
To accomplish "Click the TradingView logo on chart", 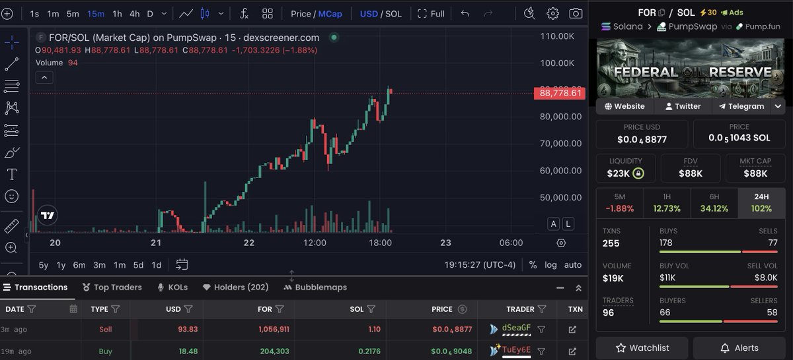I will point(47,215).
